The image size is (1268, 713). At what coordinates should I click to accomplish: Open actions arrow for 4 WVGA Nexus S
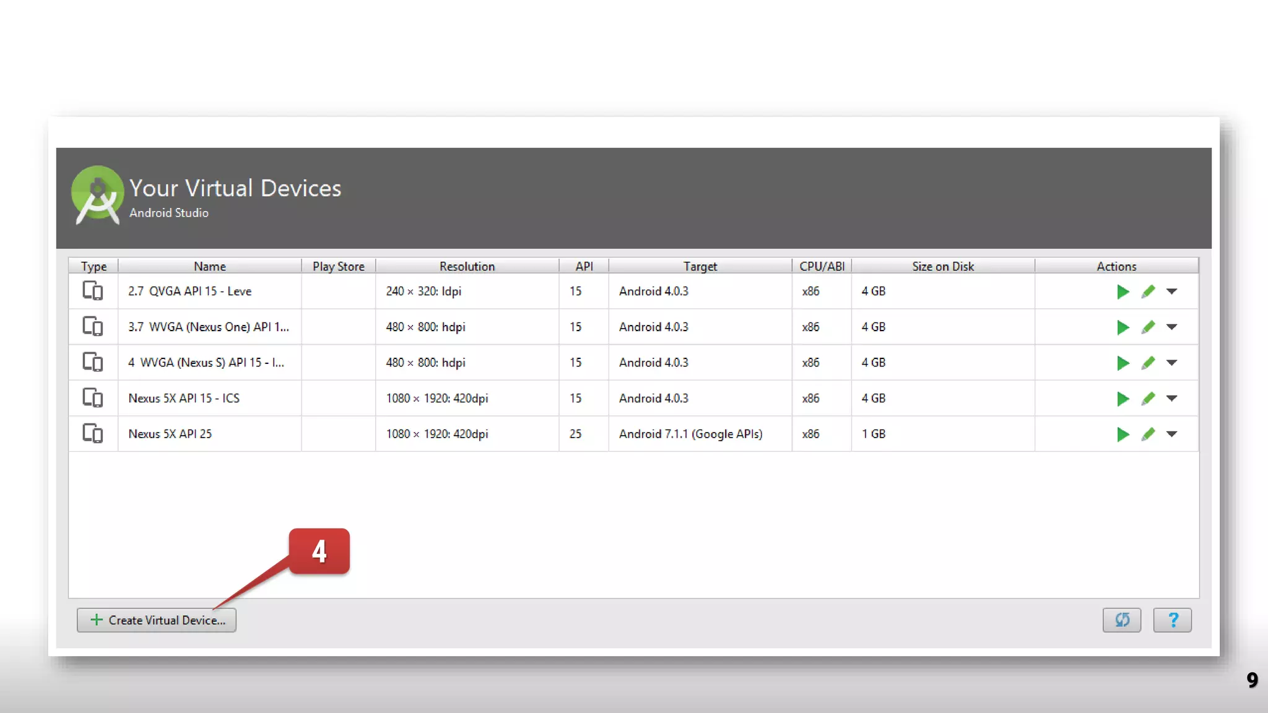point(1171,363)
